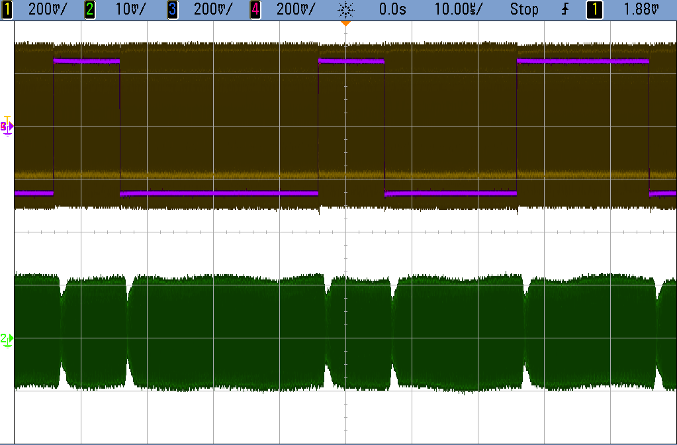Viewport: 677px width, 445px height.
Task: Click the rising edge trigger slope icon
Action: pyautogui.click(x=565, y=9)
